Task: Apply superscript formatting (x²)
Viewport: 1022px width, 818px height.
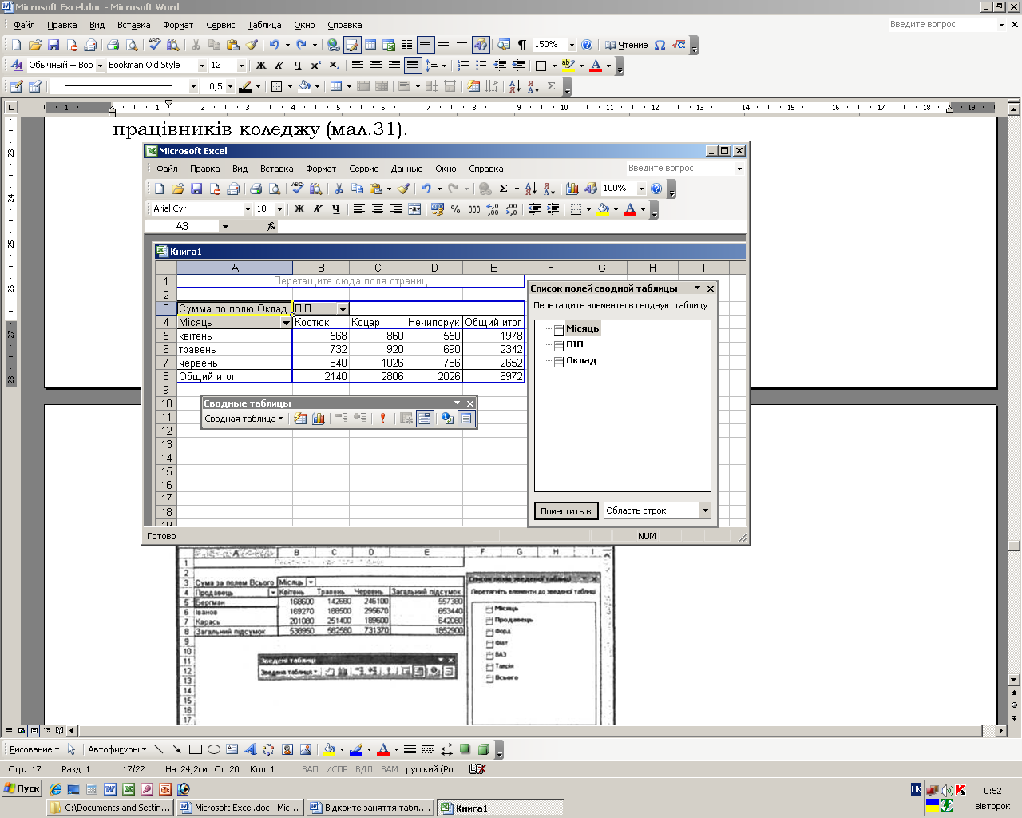Action: (316, 66)
